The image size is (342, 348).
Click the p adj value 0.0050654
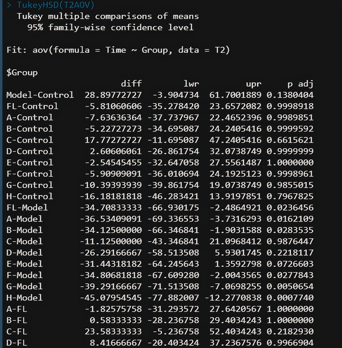point(290,286)
